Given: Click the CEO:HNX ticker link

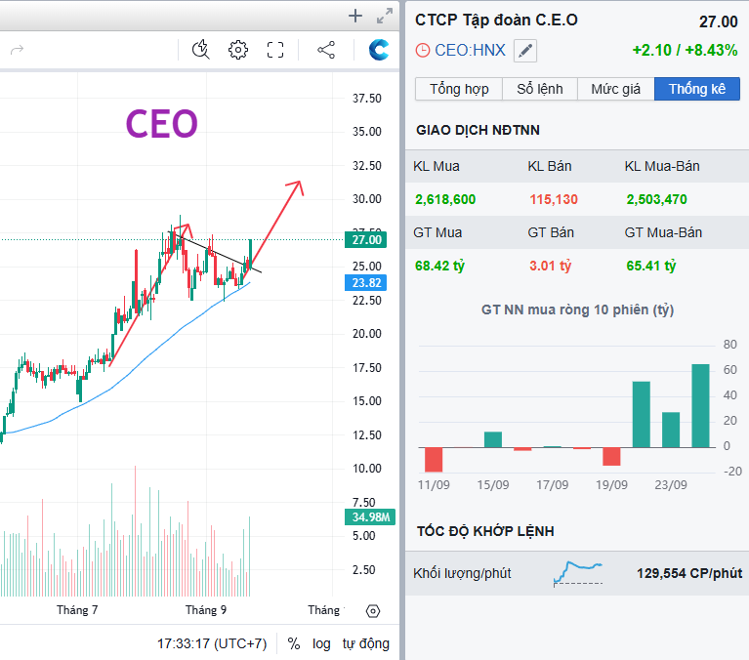Looking at the screenshot, I should (x=469, y=51).
